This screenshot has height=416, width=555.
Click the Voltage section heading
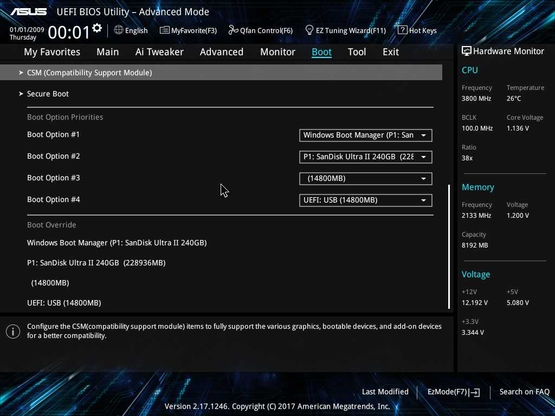point(476,275)
